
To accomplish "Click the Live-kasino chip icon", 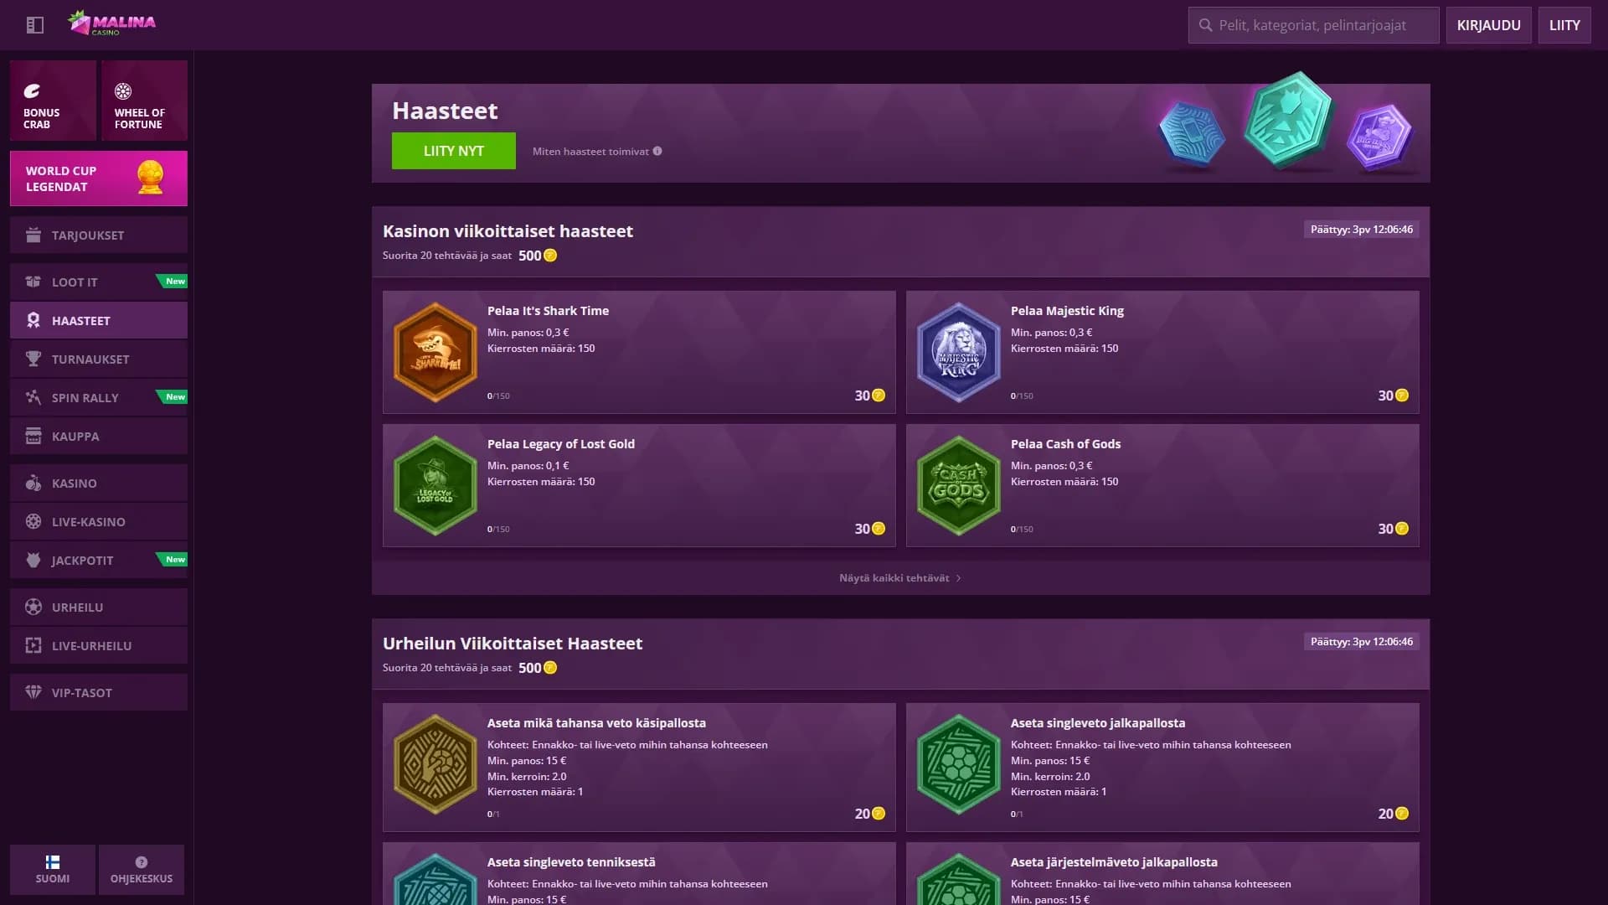I will [33, 522].
